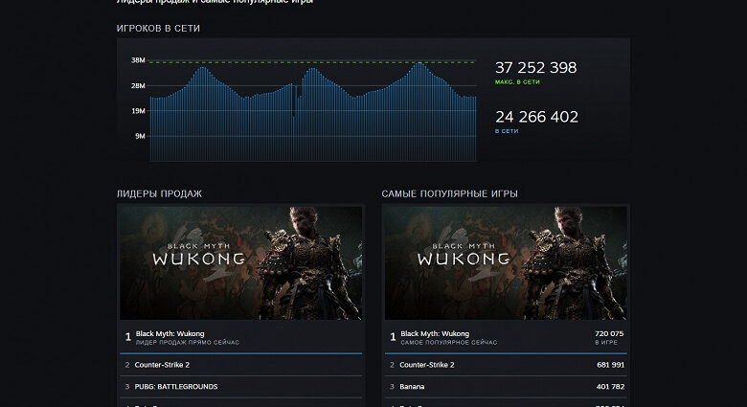
Task: Click the 38M axis label on chart
Action: tap(138, 60)
